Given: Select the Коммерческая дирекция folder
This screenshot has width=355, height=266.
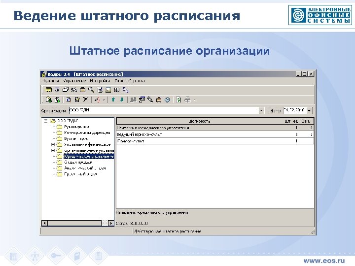Looking at the screenshot, I should tap(87, 133).
